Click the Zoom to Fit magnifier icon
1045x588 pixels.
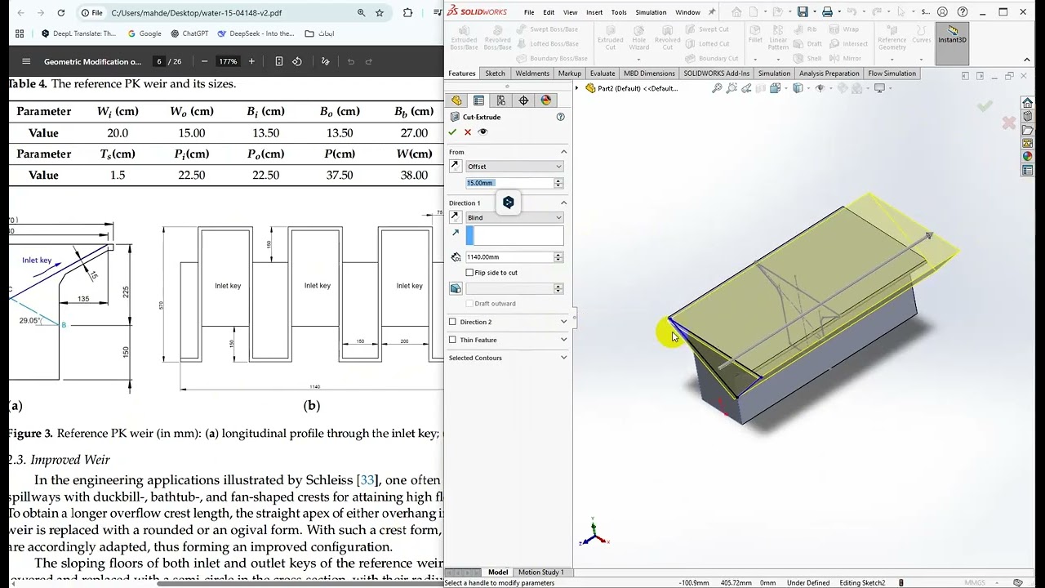(x=717, y=88)
